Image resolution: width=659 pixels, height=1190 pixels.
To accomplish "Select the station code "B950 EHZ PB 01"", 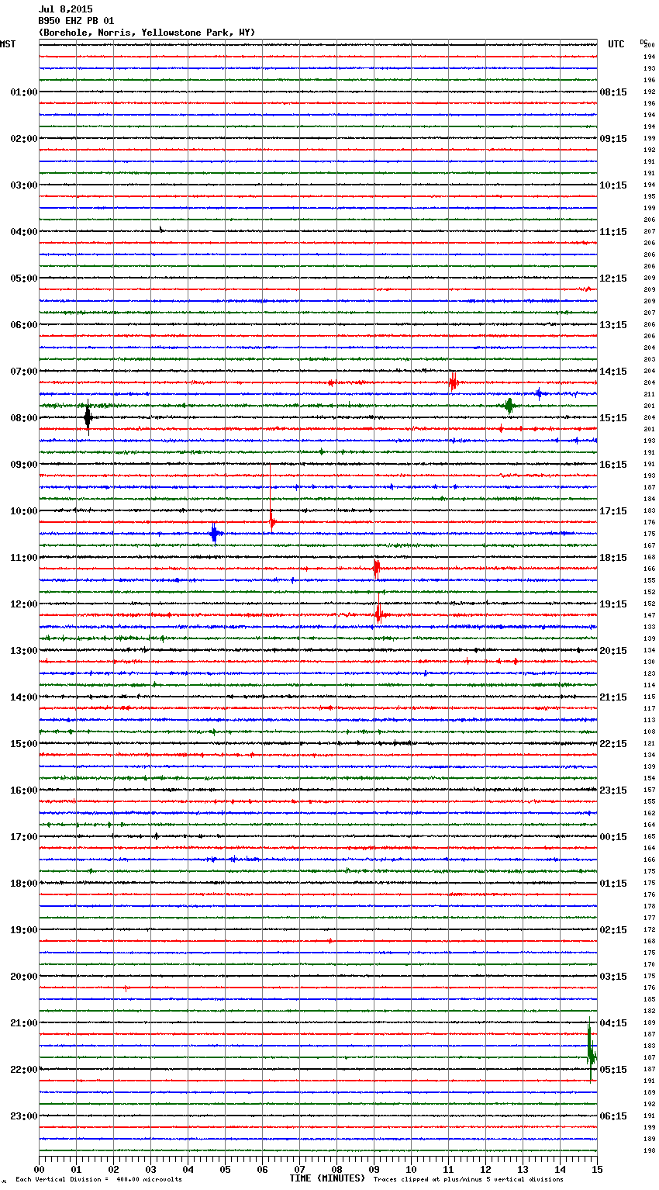I will click(76, 21).
